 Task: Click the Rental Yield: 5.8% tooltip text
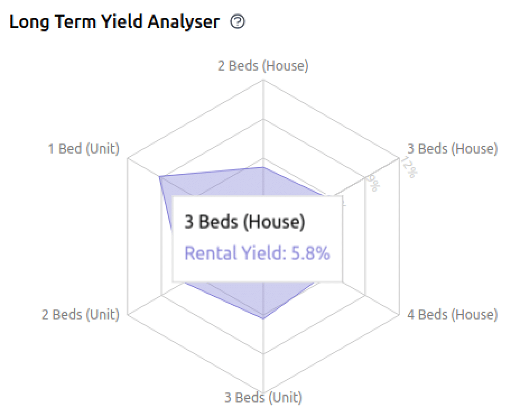(257, 253)
